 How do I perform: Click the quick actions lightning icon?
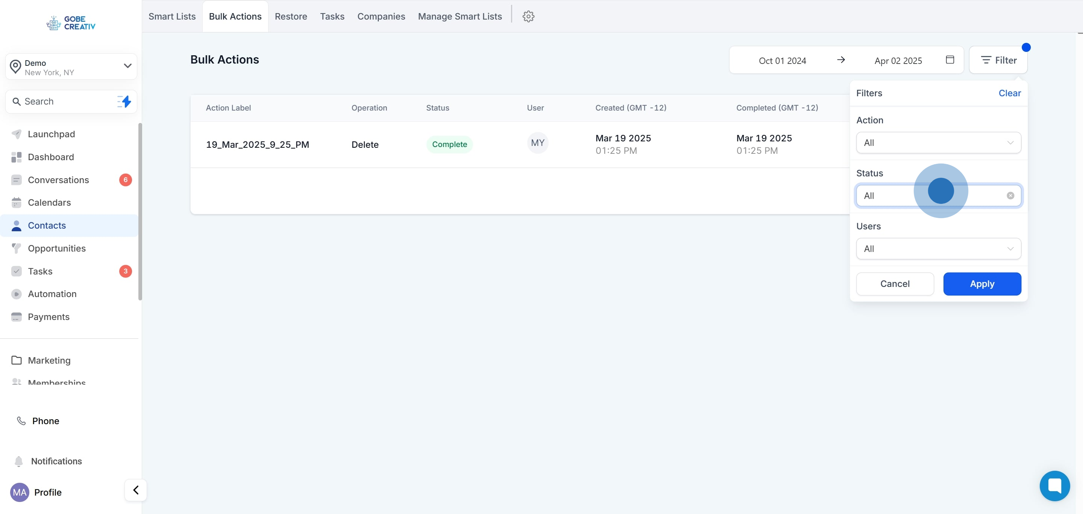(x=124, y=101)
